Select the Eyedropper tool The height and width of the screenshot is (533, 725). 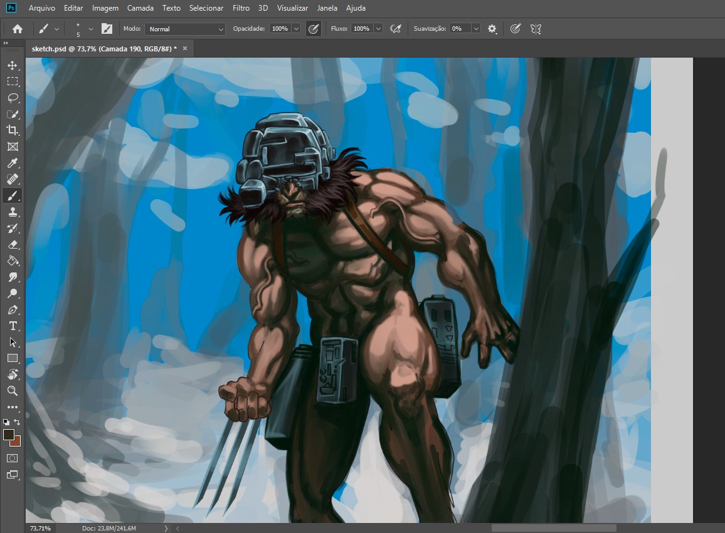pos(13,163)
